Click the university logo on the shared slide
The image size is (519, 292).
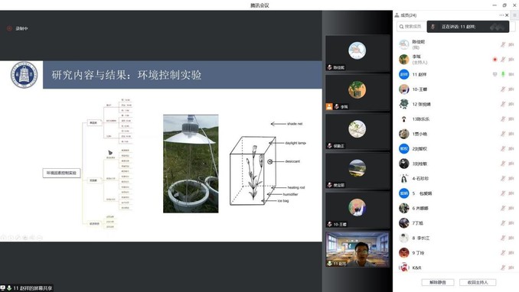point(24,75)
